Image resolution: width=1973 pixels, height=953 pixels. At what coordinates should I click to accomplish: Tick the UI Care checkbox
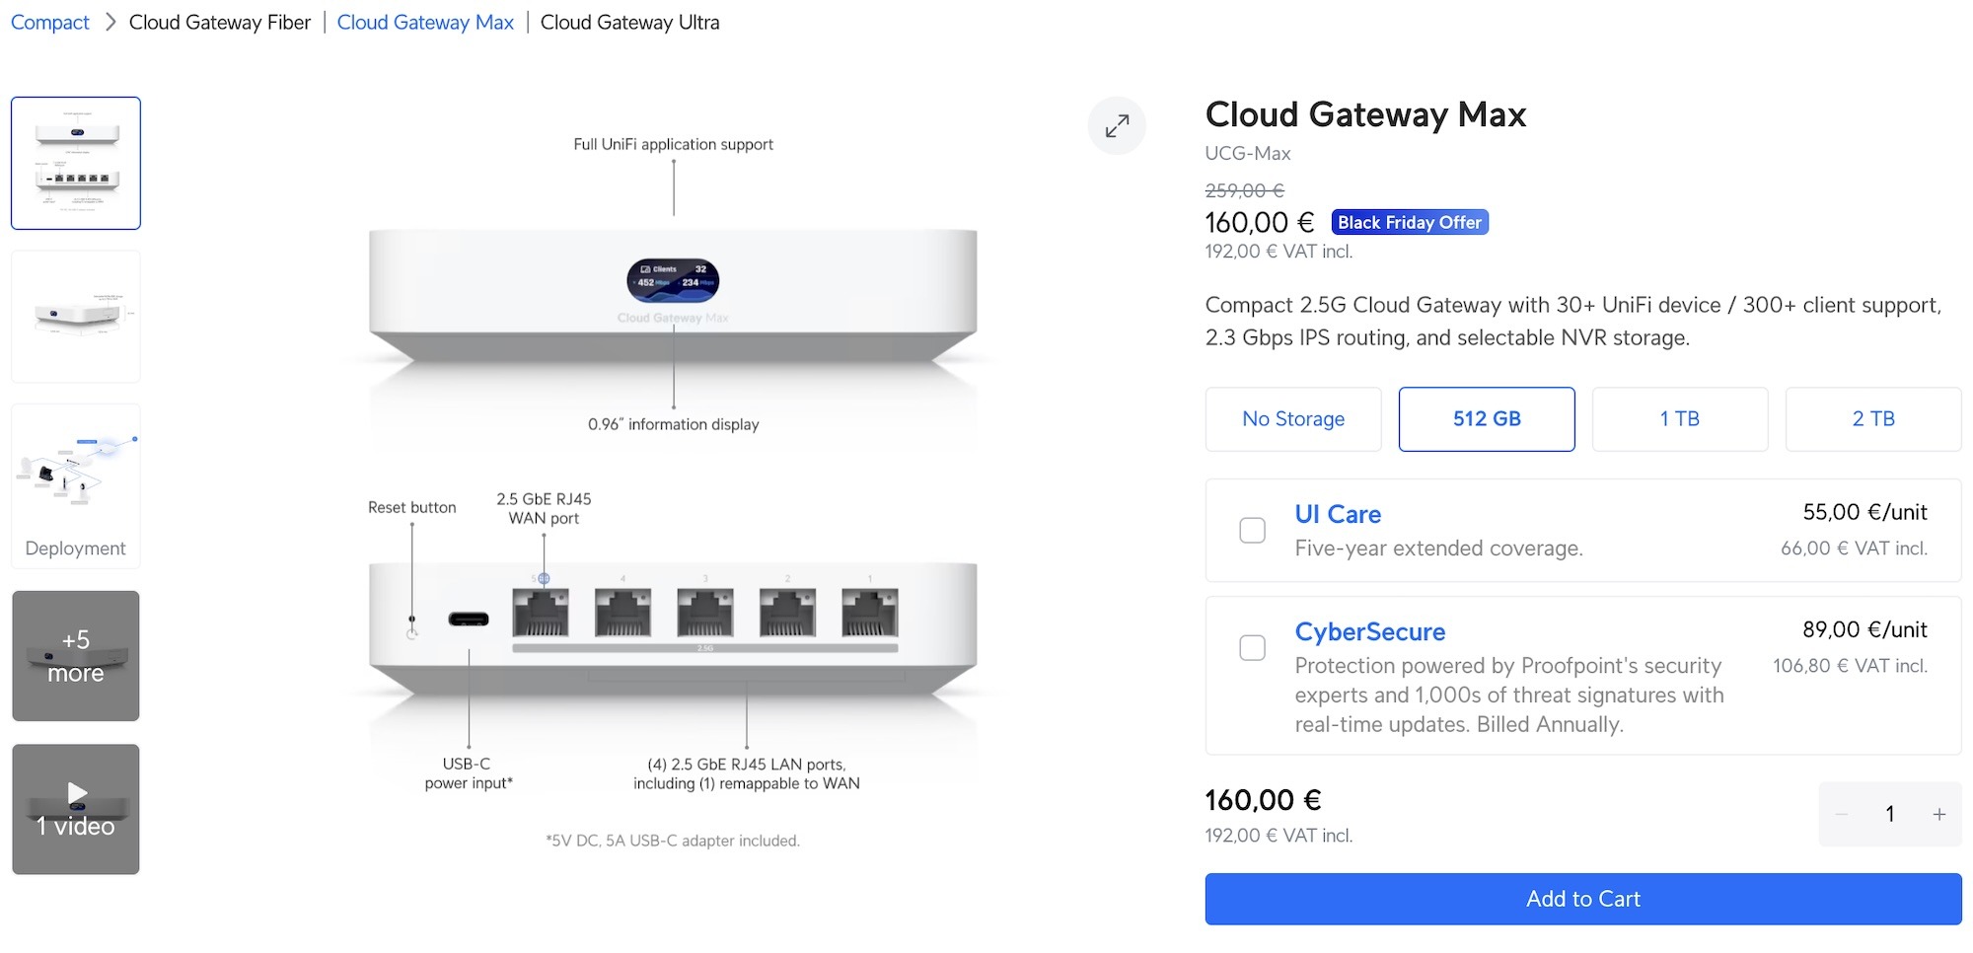(x=1252, y=530)
